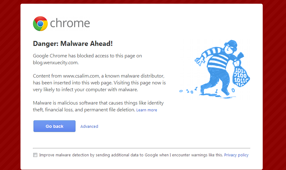The height and width of the screenshot is (170, 286).
Task: Enable the improve malware detection checkbox
Action: pos(35,155)
